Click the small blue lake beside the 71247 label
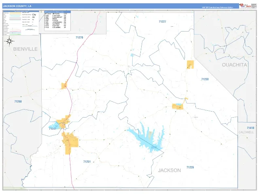 pyautogui.click(x=54, y=125)
